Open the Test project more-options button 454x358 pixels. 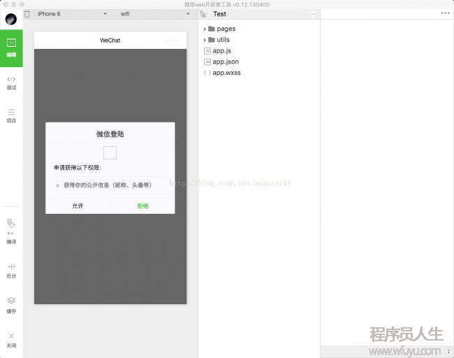(x=313, y=14)
